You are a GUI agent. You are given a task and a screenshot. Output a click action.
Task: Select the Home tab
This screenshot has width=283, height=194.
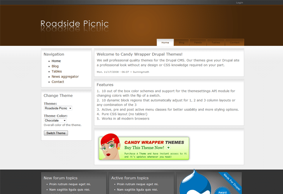pyautogui.click(x=165, y=42)
